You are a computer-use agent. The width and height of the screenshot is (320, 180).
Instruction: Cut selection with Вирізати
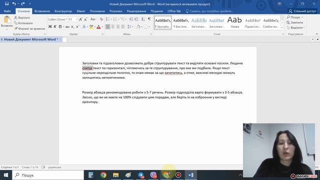point(22,18)
